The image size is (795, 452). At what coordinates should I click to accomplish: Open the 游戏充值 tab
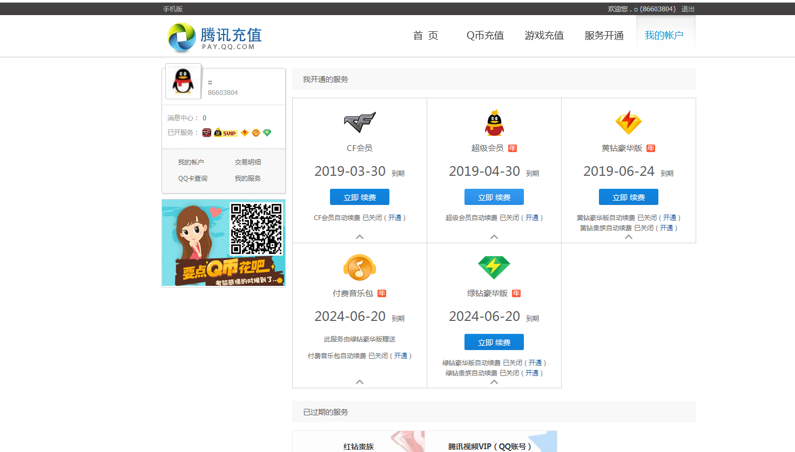tap(544, 36)
